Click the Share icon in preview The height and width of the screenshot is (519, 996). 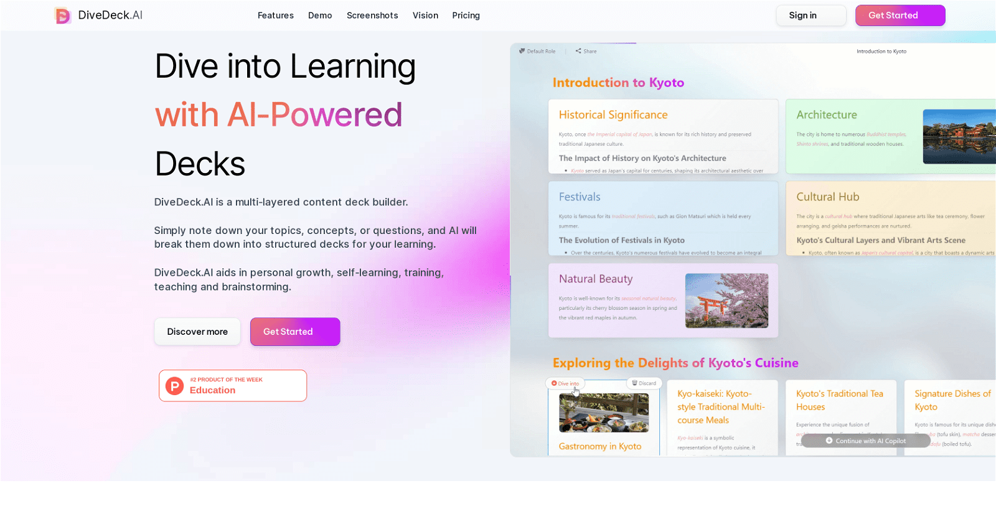click(x=578, y=51)
